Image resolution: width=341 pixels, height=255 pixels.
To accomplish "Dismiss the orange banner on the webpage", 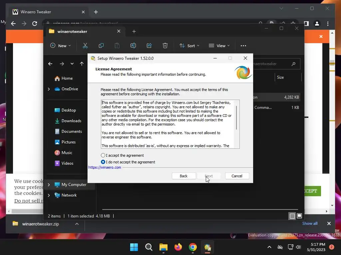I will click(321, 37).
